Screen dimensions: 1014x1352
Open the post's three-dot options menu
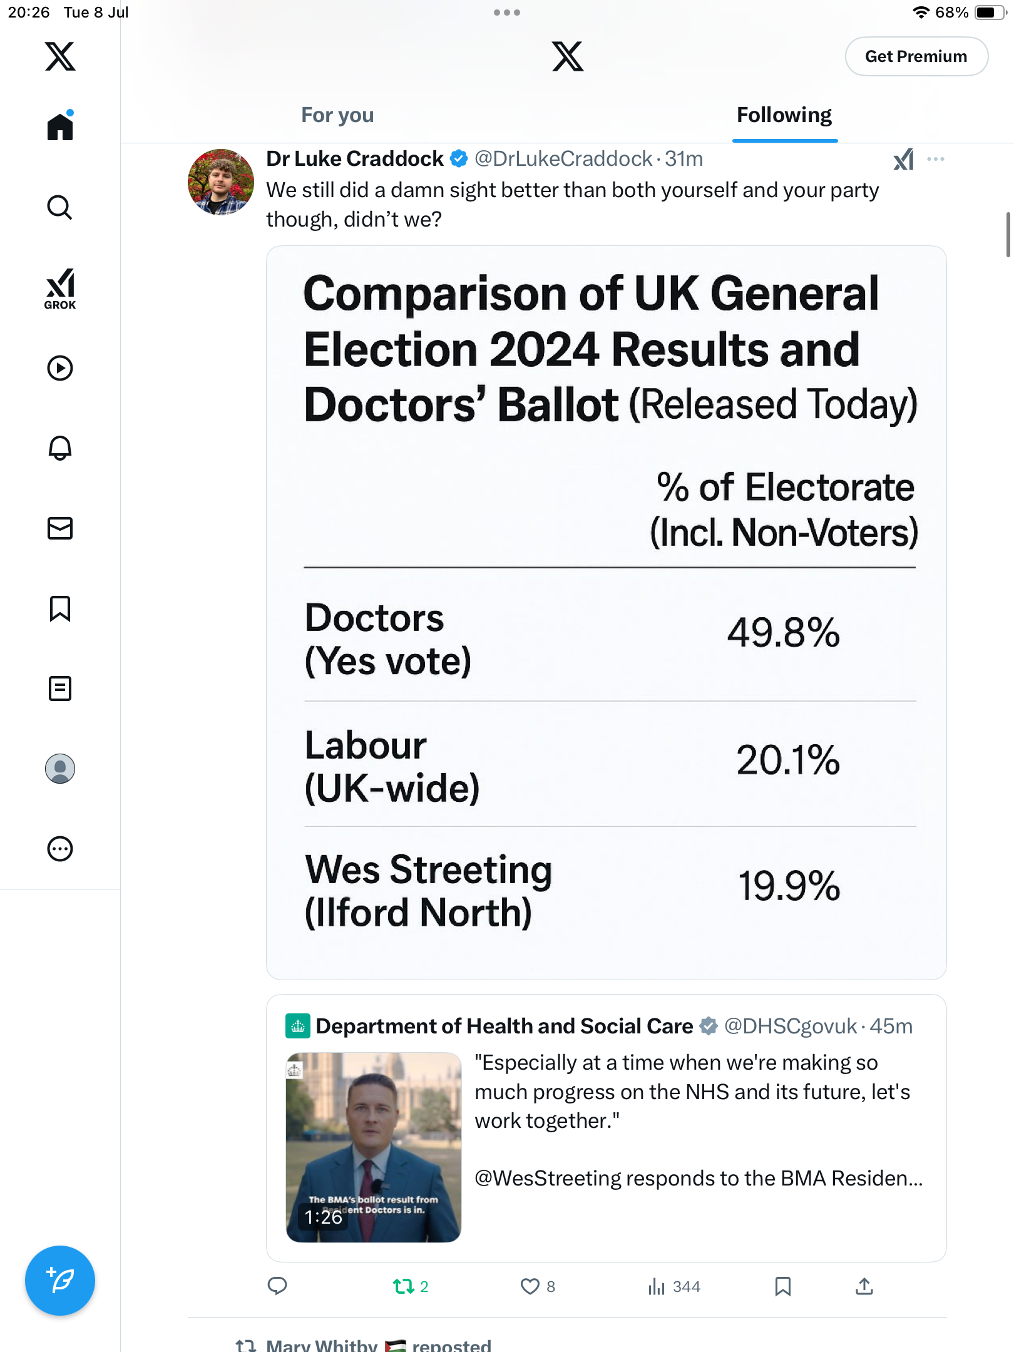936,159
